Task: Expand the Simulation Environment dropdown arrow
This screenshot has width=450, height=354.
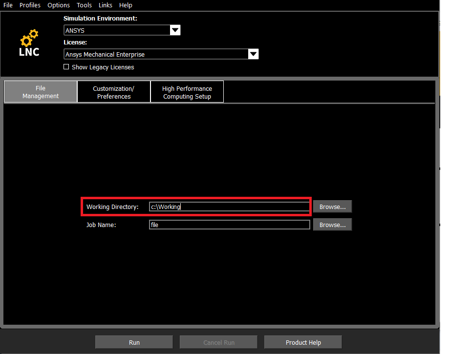Action: click(175, 30)
